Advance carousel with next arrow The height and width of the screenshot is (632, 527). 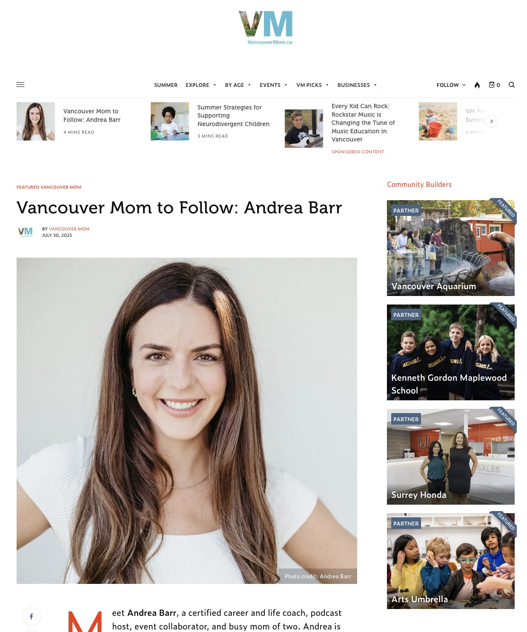pyautogui.click(x=491, y=121)
